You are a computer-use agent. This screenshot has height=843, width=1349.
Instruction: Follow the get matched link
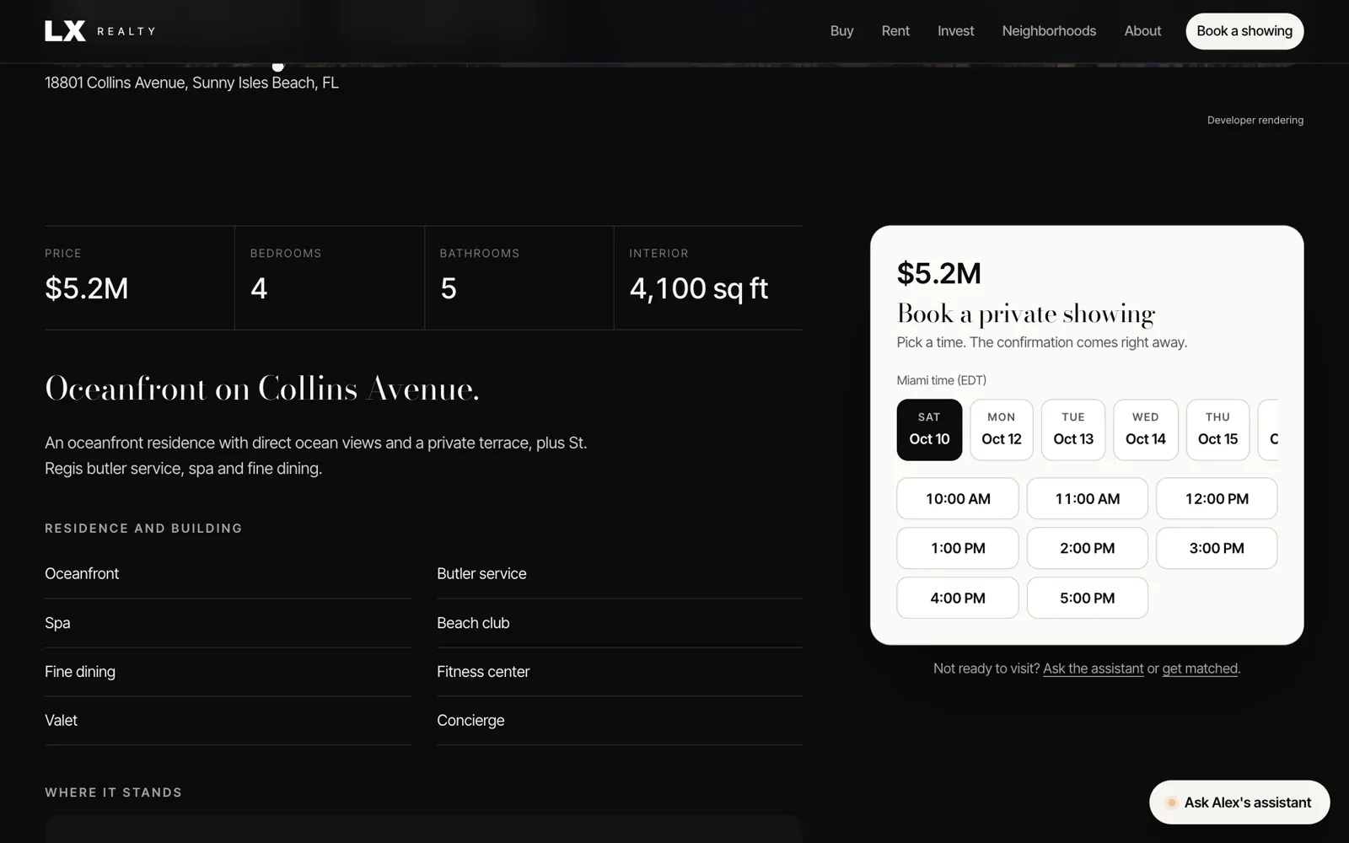[x=1200, y=668]
